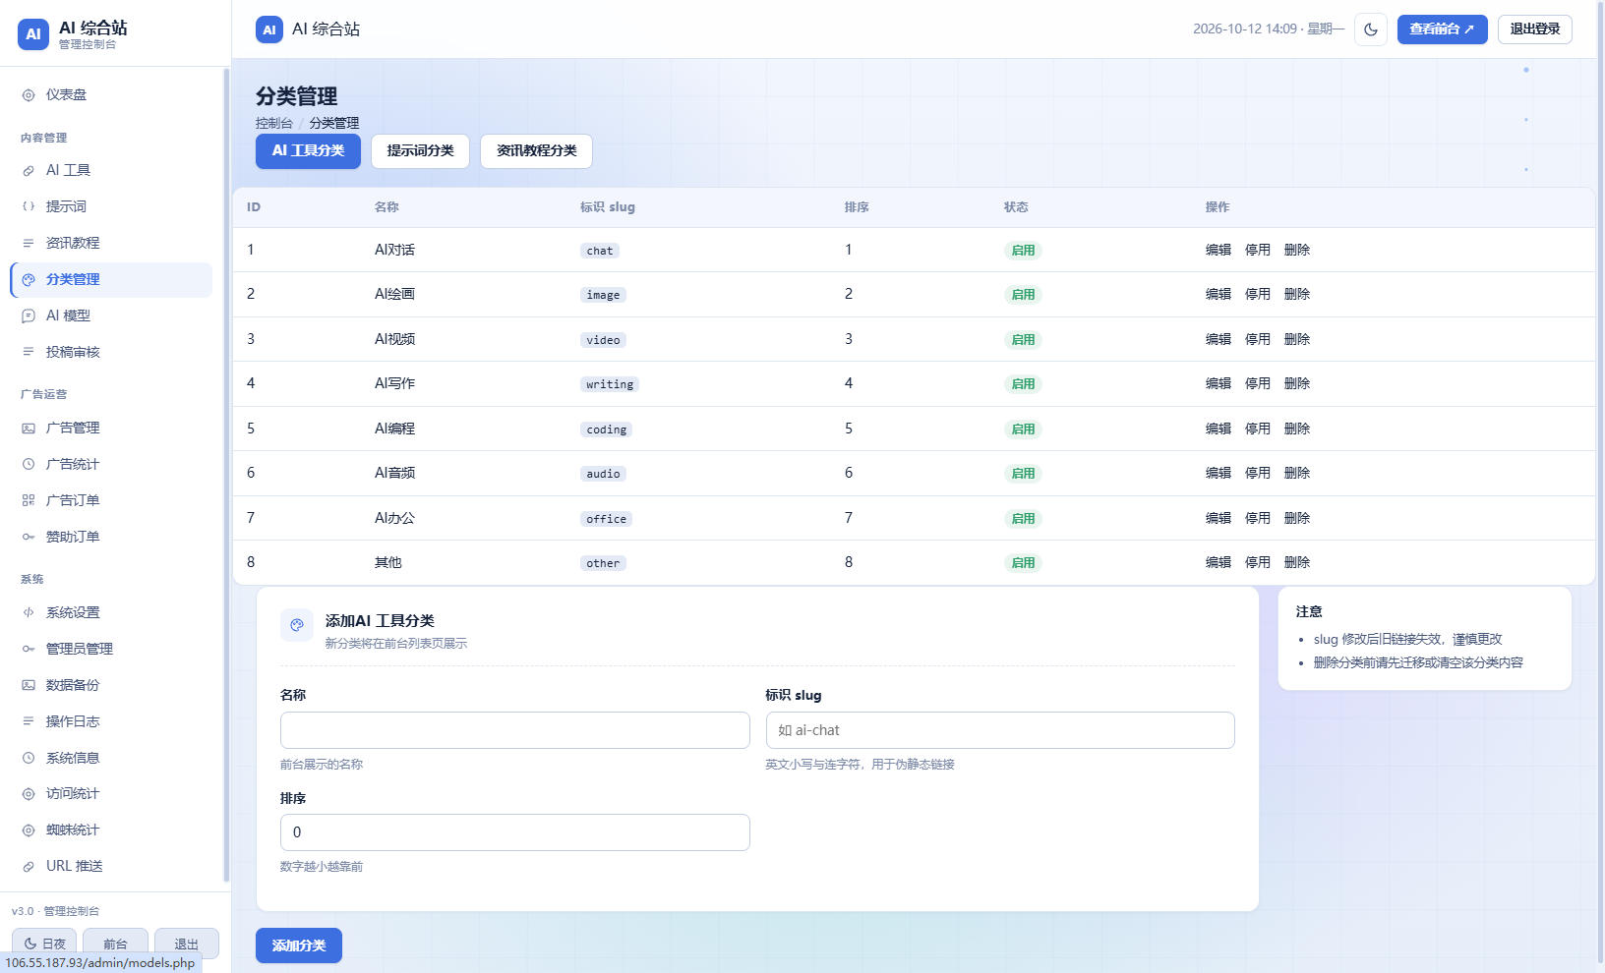Image resolution: width=1605 pixels, height=973 pixels.
Task: Click 删除 for the AI视频 row
Action: pyautogui.click(x=1297, y=340)
